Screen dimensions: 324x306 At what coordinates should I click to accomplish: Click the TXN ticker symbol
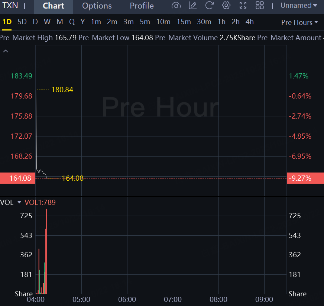pyautogui.click(x=10, y=6)
